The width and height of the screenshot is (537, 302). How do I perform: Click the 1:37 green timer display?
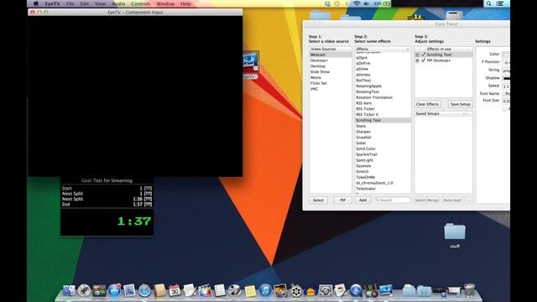tap(134, 221)
